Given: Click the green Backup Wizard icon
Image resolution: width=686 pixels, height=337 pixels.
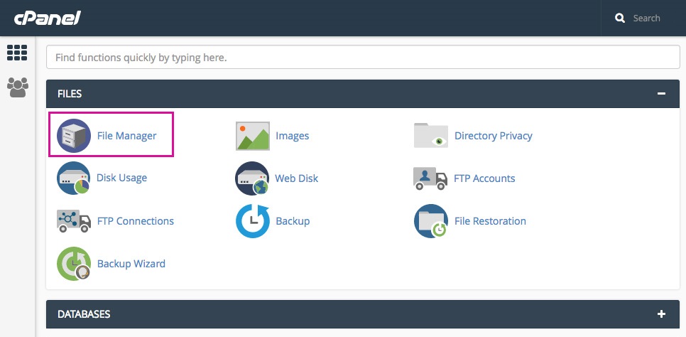Looking at the screenshot, I should [74, 263].
